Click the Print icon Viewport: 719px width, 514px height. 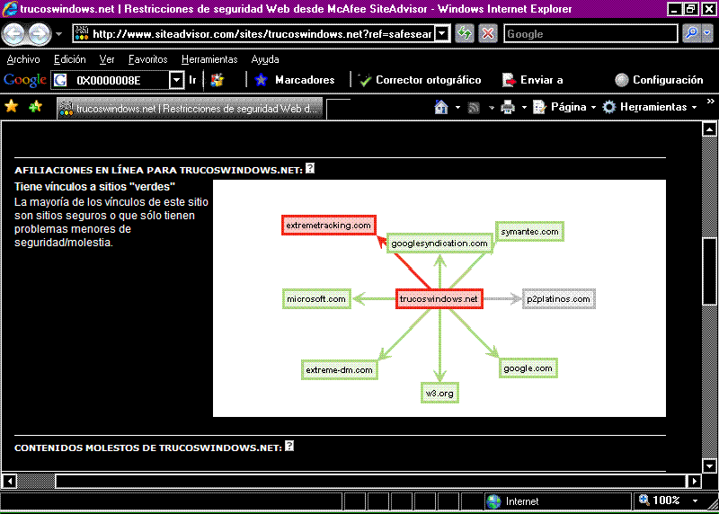click(x=508, y=107)
